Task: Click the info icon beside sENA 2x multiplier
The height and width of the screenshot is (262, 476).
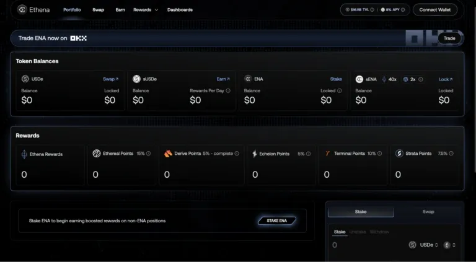Action: click(x=421, y=79)
